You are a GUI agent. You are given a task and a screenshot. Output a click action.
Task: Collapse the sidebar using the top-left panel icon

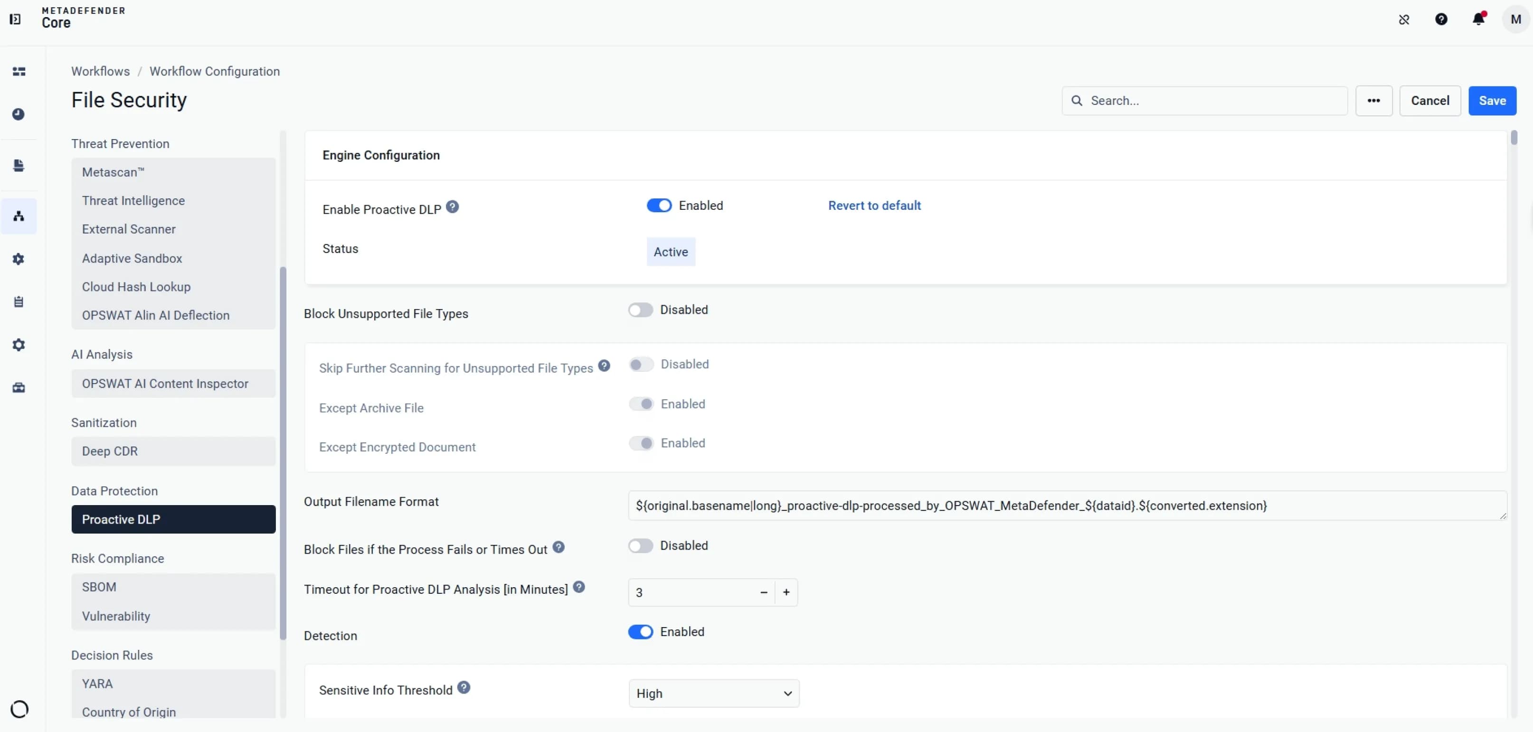click(16, 19)
